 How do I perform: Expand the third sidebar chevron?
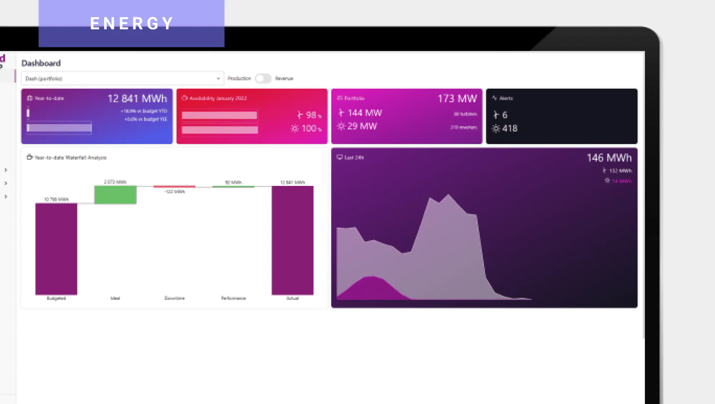[x=6, y=196]
